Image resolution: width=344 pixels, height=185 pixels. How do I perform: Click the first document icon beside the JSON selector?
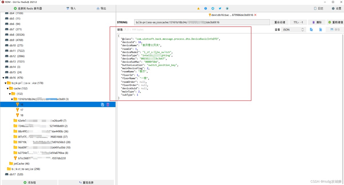[x=311, y=30]
